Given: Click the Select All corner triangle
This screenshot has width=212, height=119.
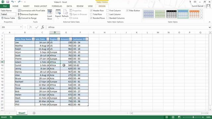Looking at the screenshot, I should pyautogui.click(x=3, y=32).
